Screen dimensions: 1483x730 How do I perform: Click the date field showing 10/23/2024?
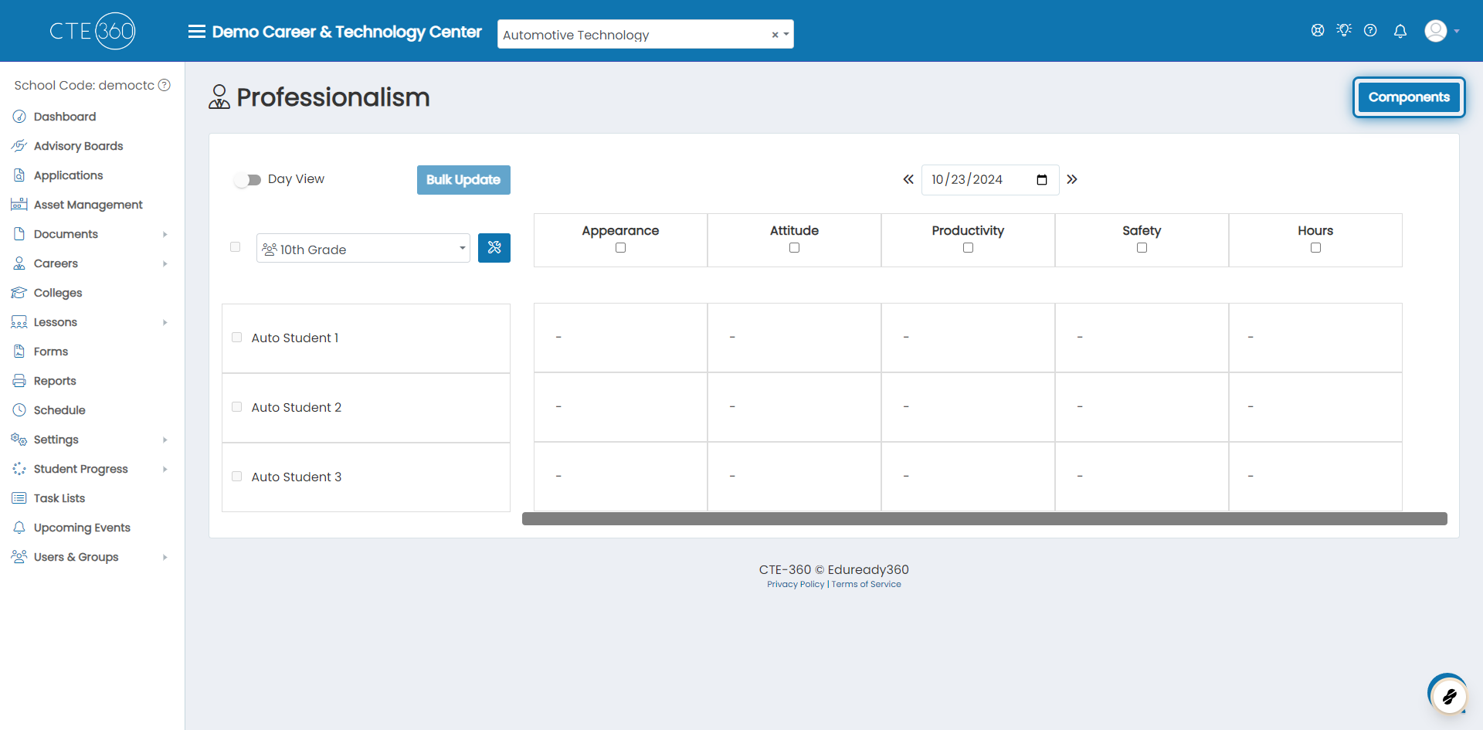pyautogui.click(x=990, y=180)
